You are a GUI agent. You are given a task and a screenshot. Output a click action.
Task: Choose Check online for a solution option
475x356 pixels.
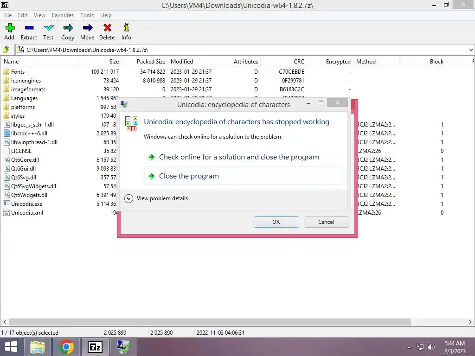(243, 157)
